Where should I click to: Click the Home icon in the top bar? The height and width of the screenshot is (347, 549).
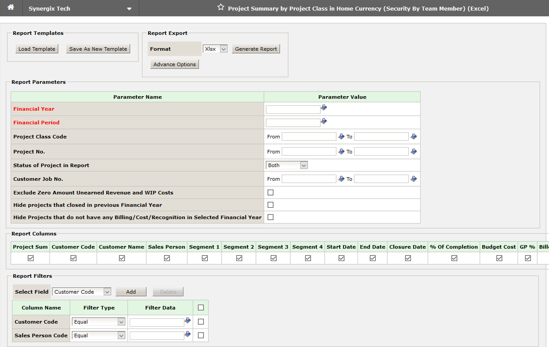coord(10,8)
